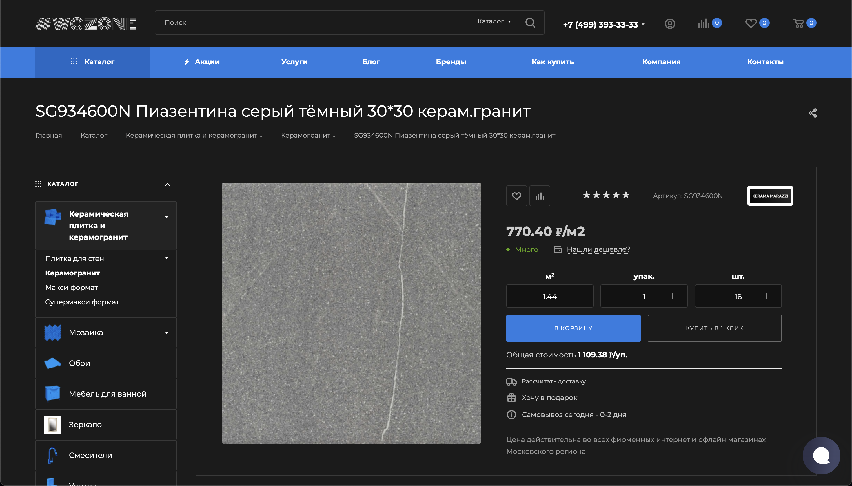Click the Хочу в подарок link
The image size is (852, 486).
549,398
